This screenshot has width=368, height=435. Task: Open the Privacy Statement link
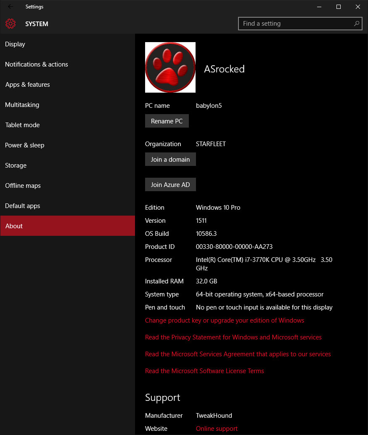233,337
